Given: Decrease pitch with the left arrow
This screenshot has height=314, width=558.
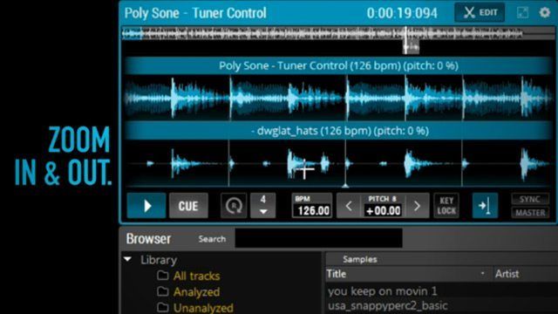Looking at the screenshot, I should (349, 206).
